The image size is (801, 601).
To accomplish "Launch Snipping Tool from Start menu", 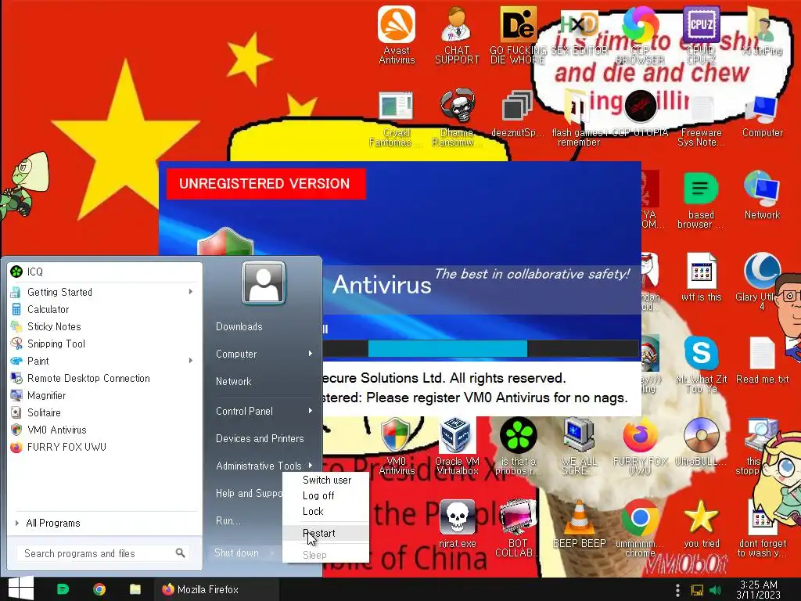I will tap(102, 344).
